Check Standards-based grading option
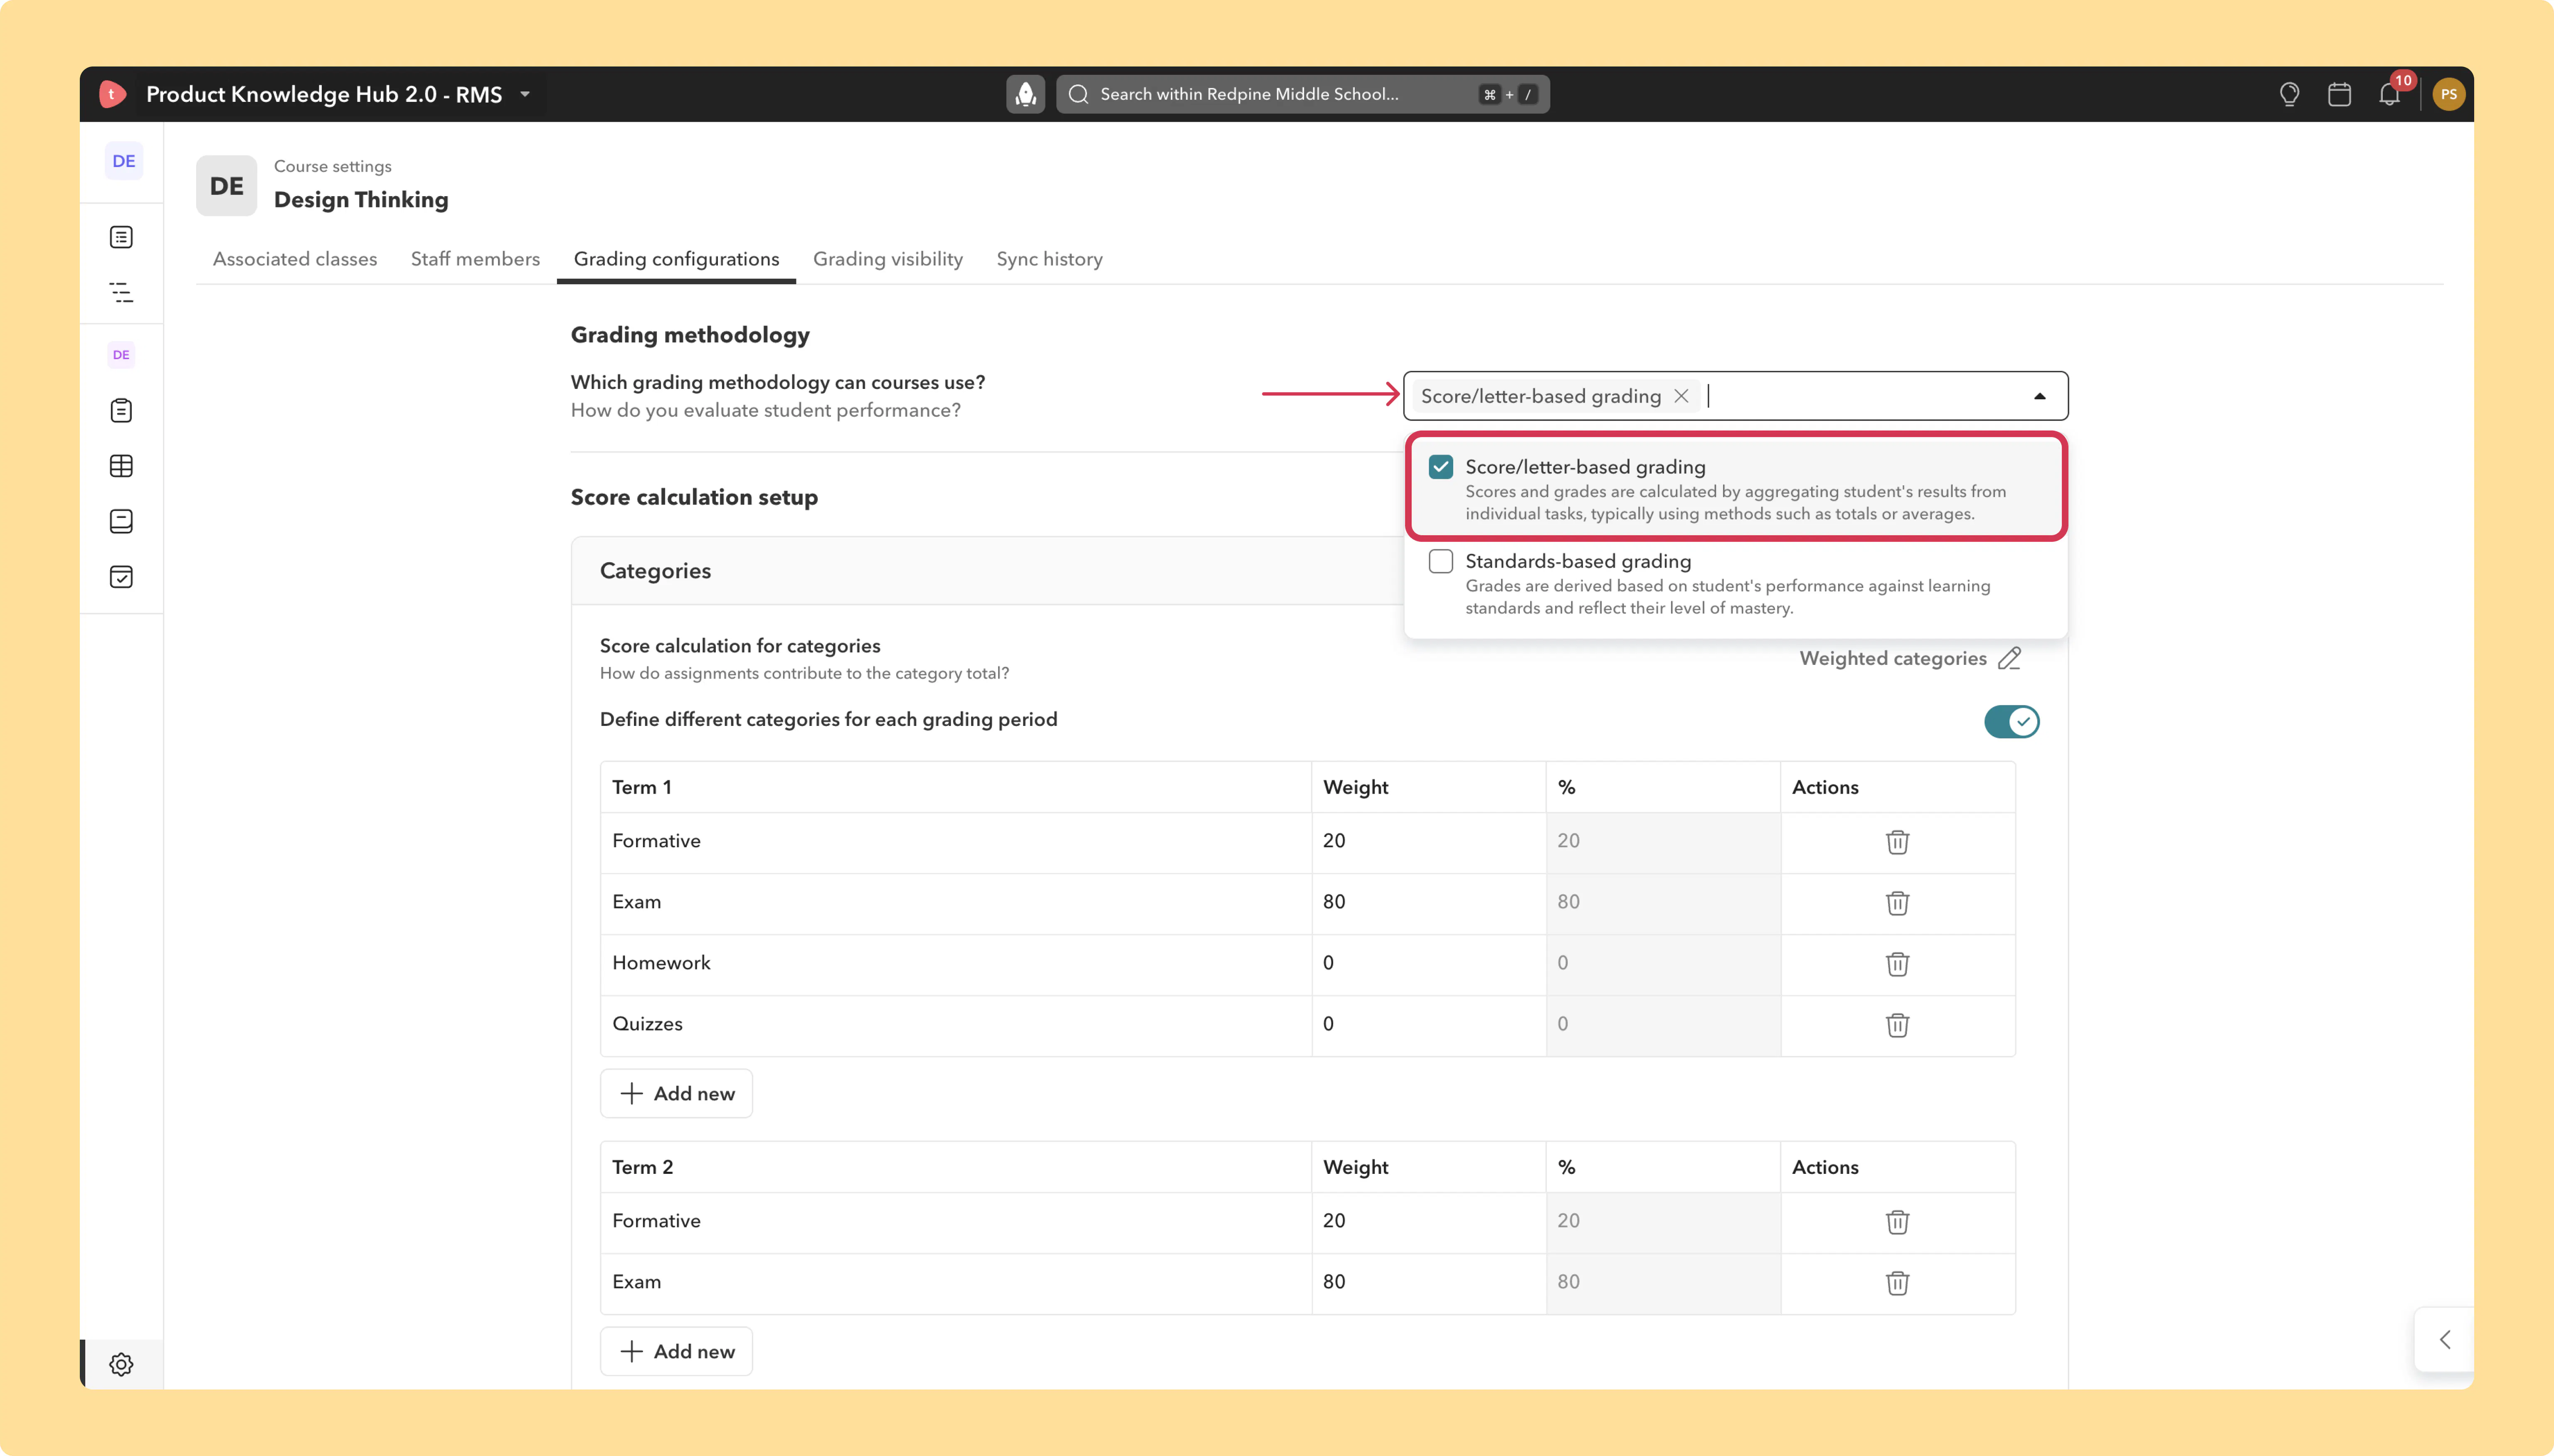This screenshot has width=2554, height=1456. tap(1440, 561)
